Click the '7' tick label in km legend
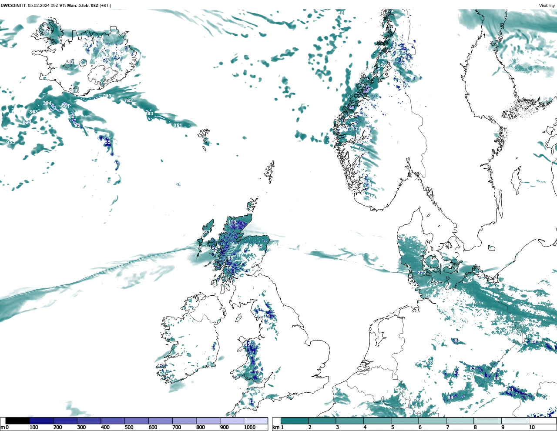The height and width of the screenshot is (431, 557). coord(448,428)
